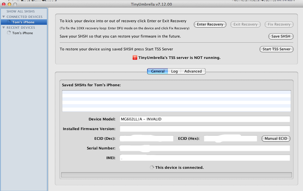Click the Device Model field
Screen dimensions: 303x191
pyautogui.click(x=205, y=119)
